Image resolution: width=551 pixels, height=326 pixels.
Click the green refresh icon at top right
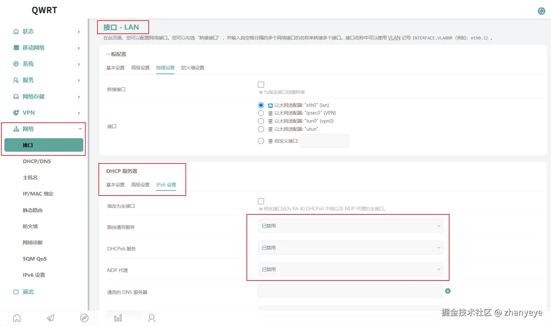pyautogui.click(x=541, y=11)
